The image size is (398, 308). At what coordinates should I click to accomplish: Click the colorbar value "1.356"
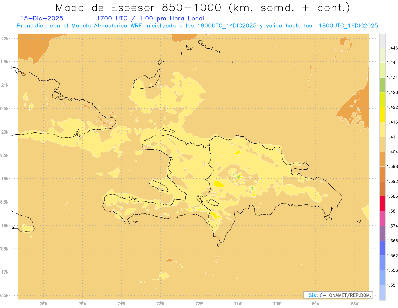392,270
